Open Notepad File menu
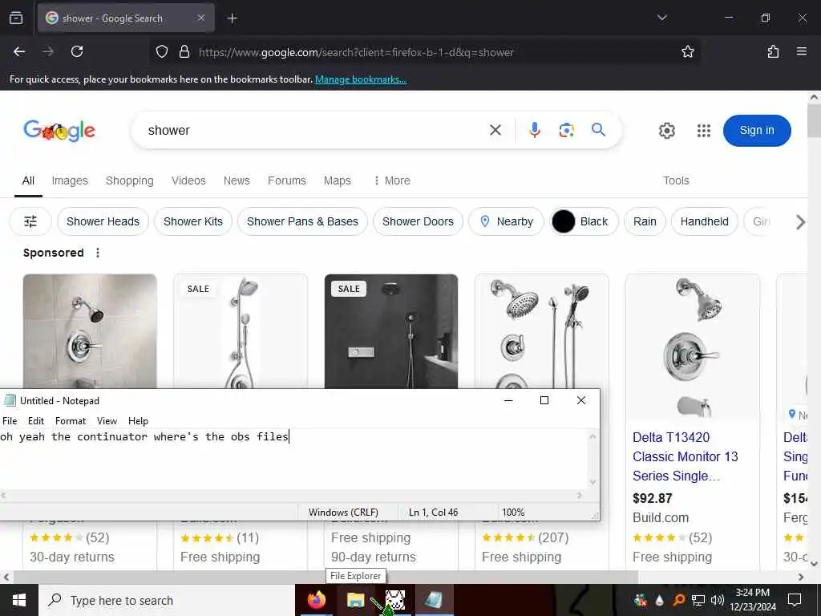The height and width of the screenshot is (616, 821). (10, 420)
